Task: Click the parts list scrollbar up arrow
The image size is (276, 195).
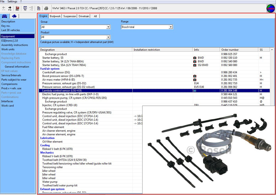Action: 272,50
